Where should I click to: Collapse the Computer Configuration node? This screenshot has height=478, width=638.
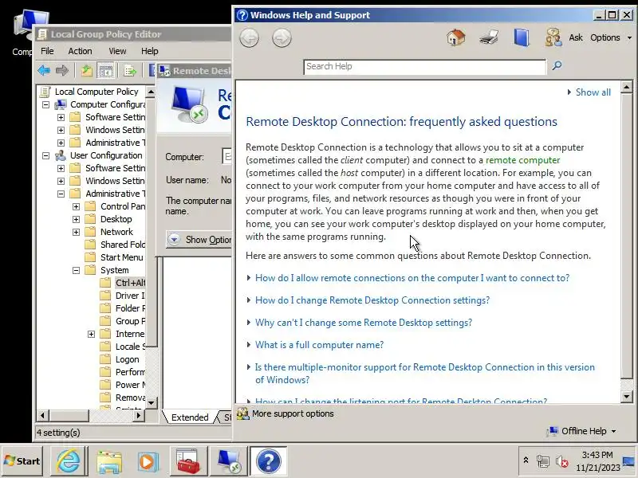[x=46, y=105]
